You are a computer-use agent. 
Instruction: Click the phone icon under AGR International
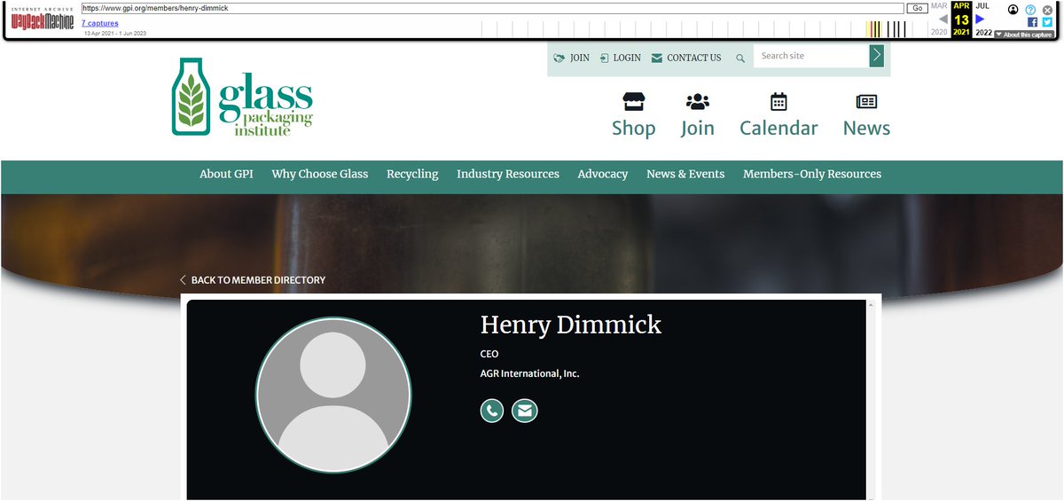[492, 411]
